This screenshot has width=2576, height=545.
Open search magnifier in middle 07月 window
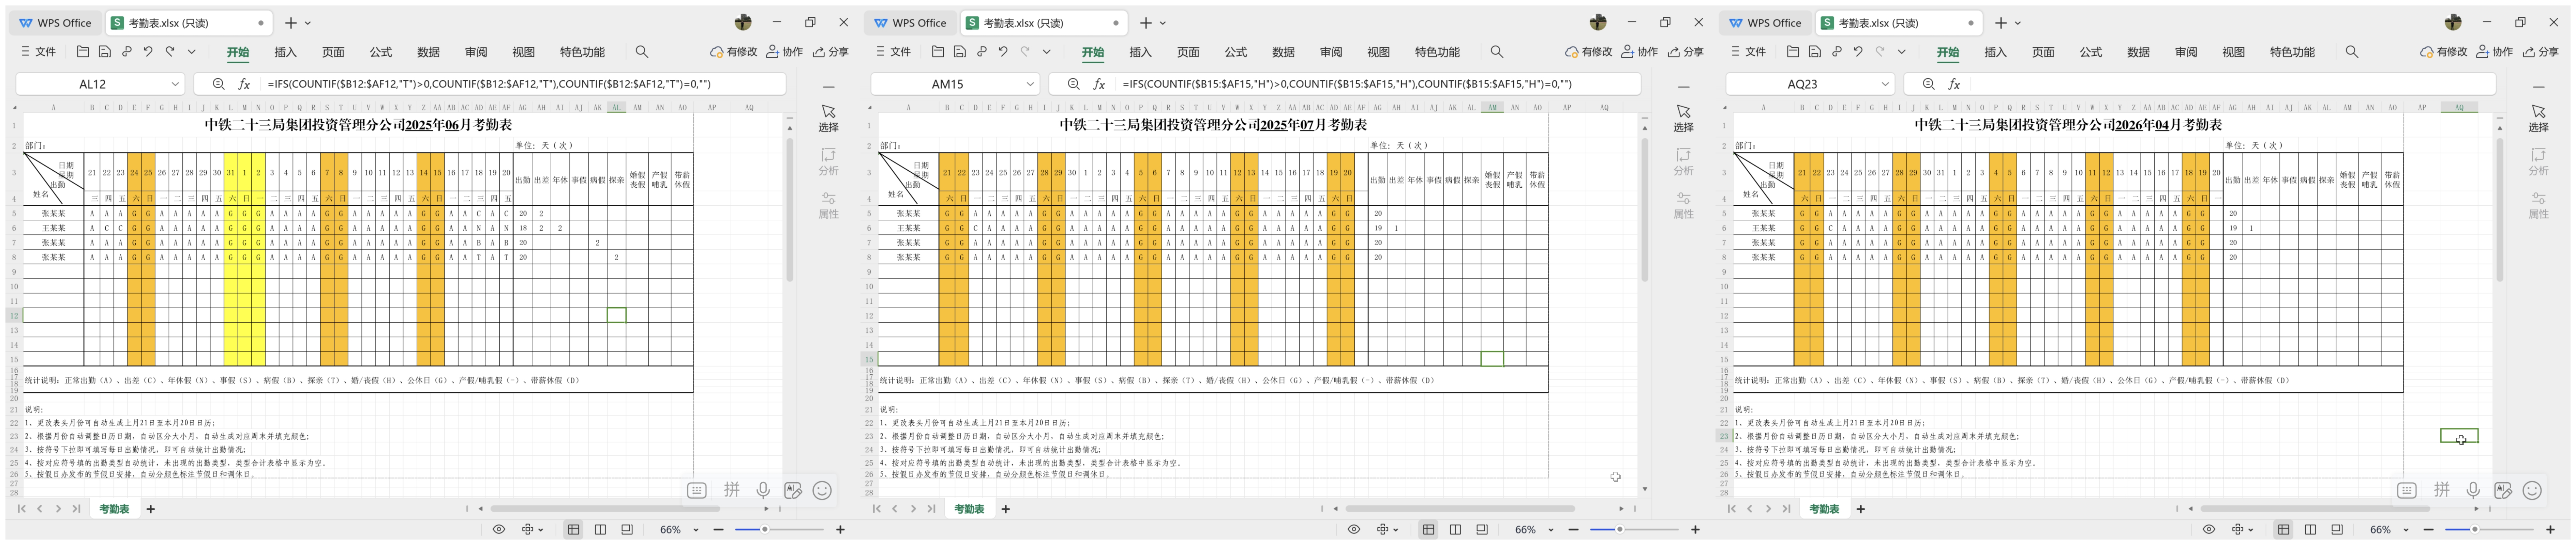point(1497,52)
